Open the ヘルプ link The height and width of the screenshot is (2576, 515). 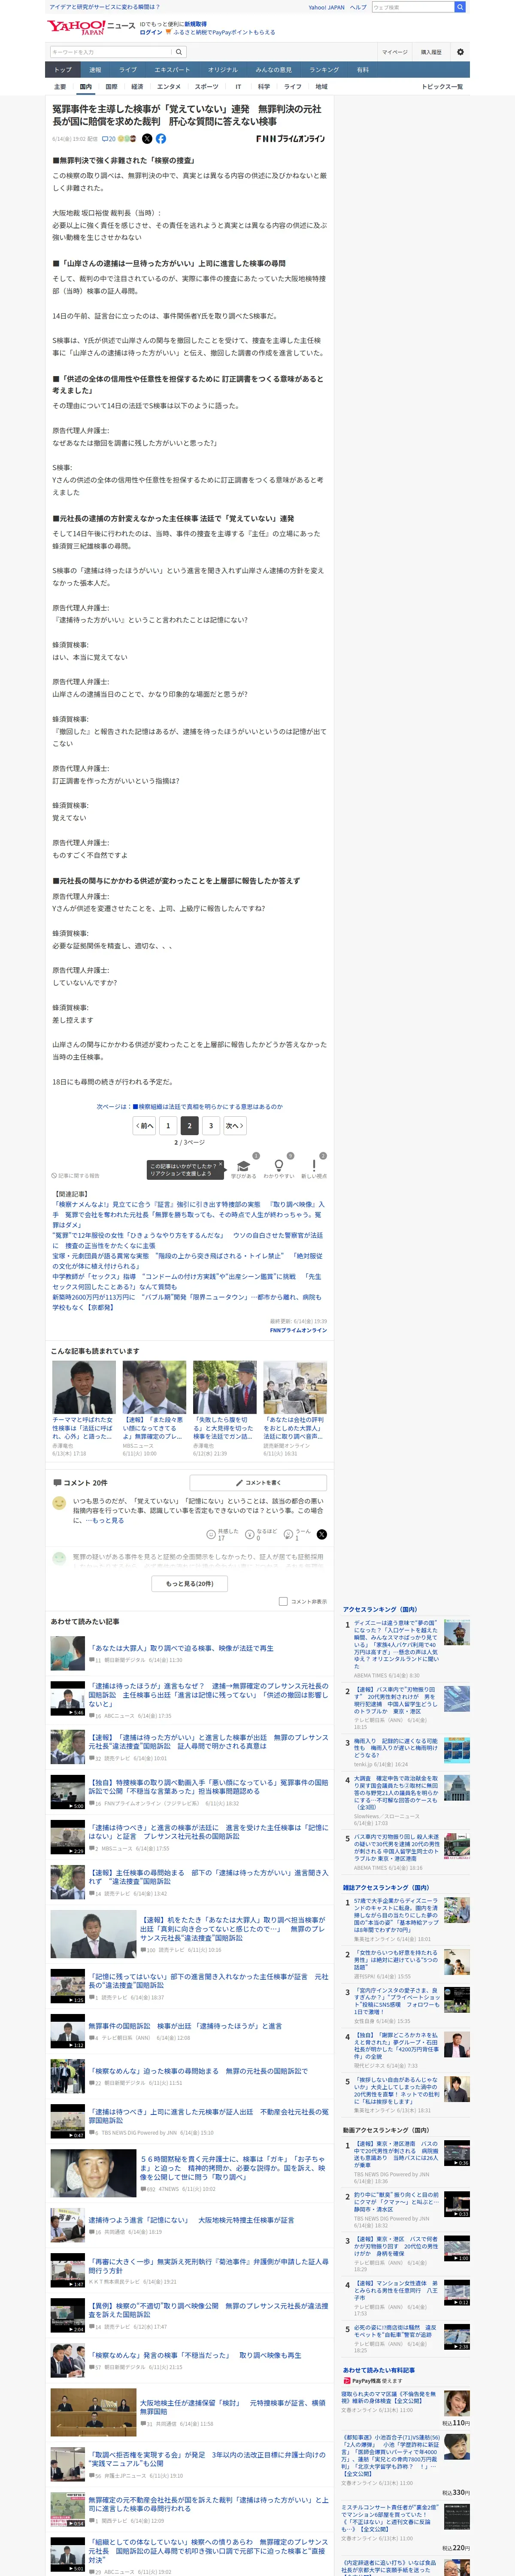(x=358, y=7)
